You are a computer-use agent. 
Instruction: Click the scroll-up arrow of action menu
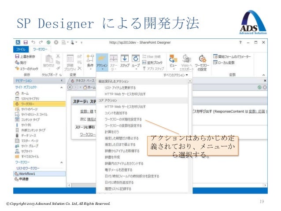point(190,81)
